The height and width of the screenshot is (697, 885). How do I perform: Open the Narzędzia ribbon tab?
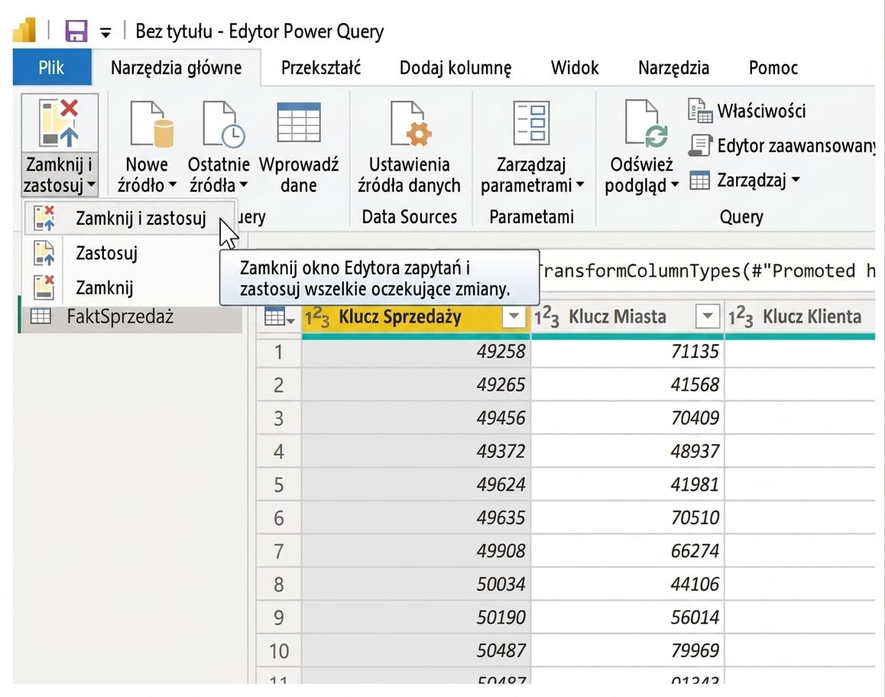(673, 68)
